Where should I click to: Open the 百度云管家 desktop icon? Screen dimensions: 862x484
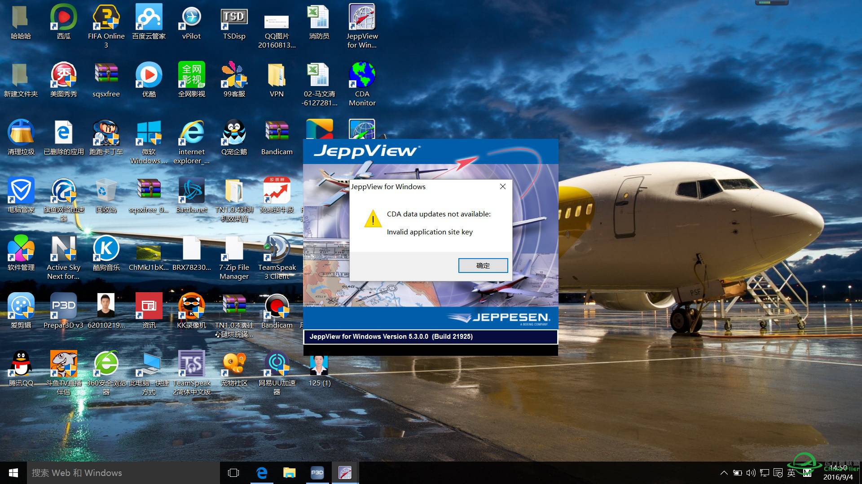pyautogui.click(x=149, y=22)
